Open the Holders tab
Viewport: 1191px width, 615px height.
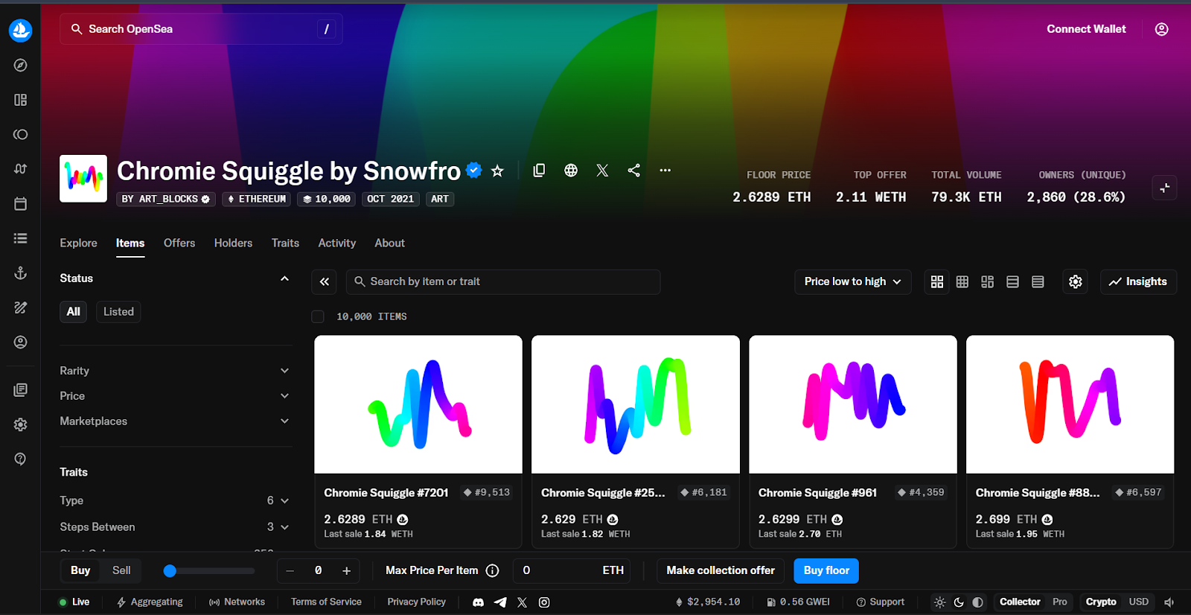[x=233, y=243]
